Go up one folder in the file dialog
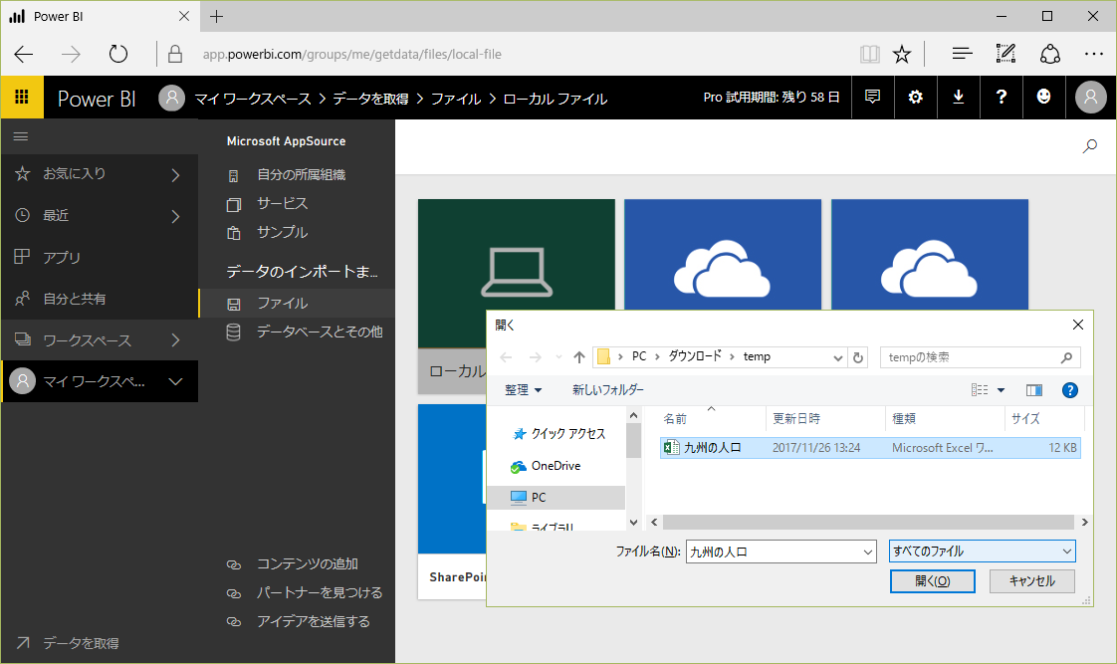The width and height of the screenshot is (1117, 664). (579, 357)
